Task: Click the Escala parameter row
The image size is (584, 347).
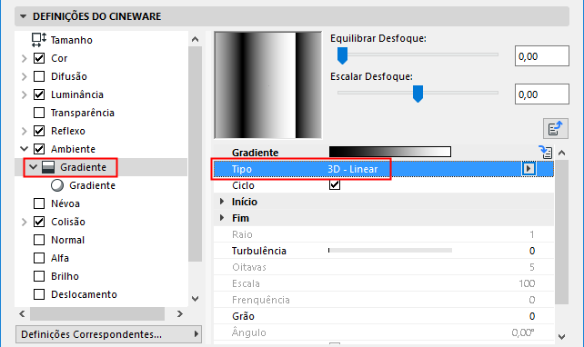Action: pyautogui.click(x=384, y=283)
